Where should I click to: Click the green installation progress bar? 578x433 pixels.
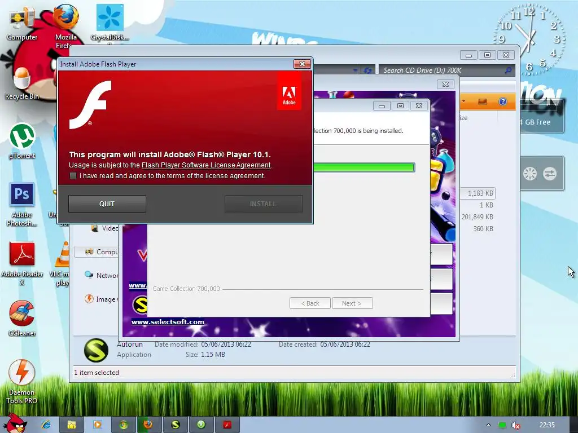click(364, 167)
